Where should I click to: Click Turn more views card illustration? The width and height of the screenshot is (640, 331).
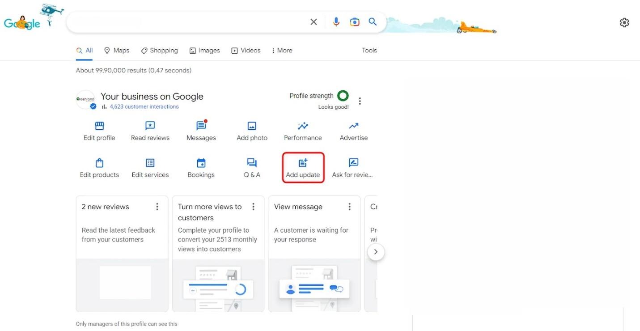click(218, 285)
